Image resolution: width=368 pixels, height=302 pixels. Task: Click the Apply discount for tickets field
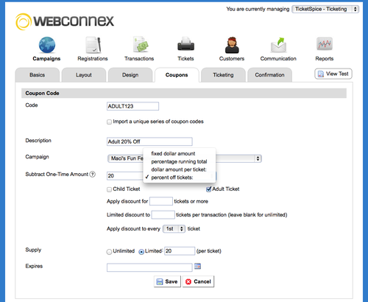click(161, 201)
